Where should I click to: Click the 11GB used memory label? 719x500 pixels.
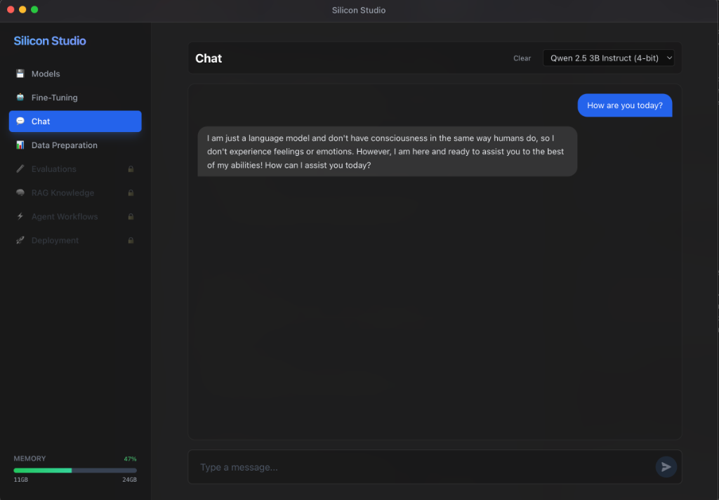[20, 480]
